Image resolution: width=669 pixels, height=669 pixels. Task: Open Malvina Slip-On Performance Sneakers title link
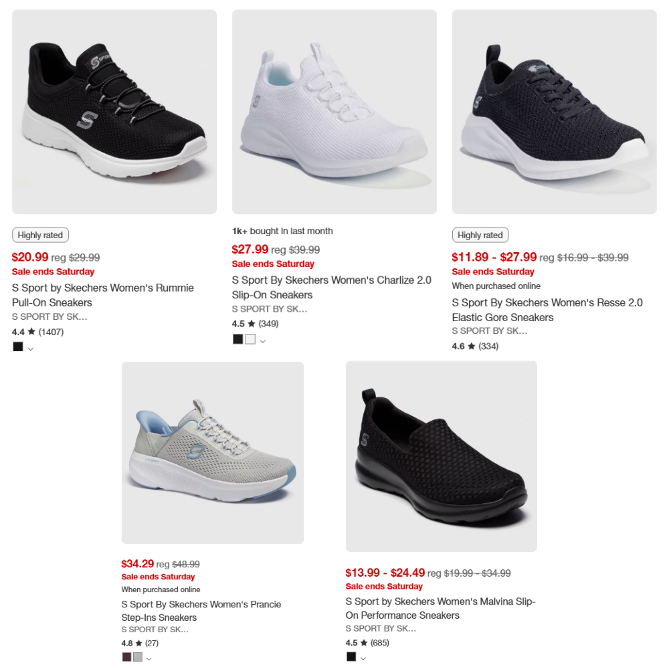point(440,608)
